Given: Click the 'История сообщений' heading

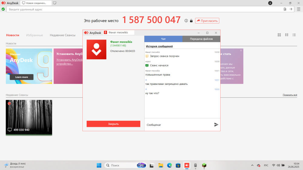Looking at the screenshot, I should tap(159, 46).
